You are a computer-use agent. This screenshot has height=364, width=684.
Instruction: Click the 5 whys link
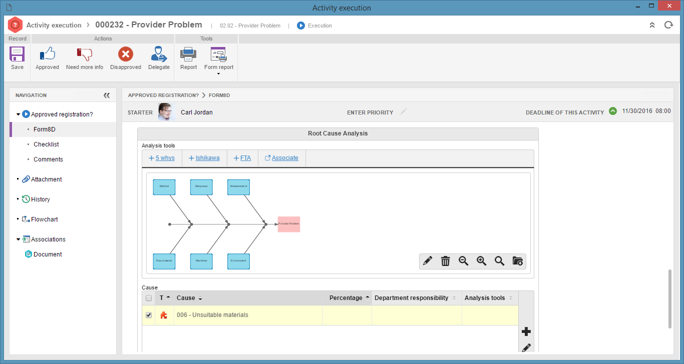click(162, 158)
